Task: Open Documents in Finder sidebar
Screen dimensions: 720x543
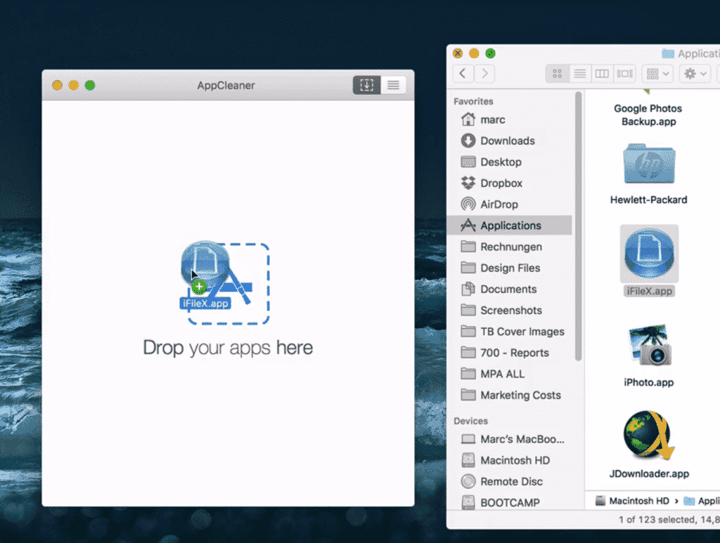Action: [510, 289]
